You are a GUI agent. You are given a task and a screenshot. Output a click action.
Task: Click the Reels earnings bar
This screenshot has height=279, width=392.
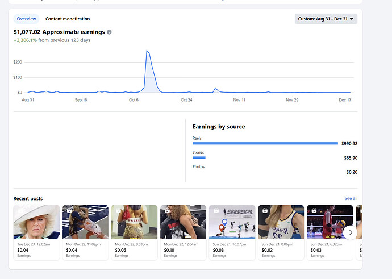(x=265, y=143)
